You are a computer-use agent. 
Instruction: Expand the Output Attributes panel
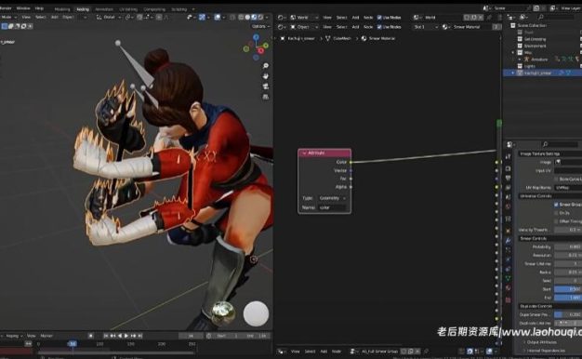coord(541,342)
